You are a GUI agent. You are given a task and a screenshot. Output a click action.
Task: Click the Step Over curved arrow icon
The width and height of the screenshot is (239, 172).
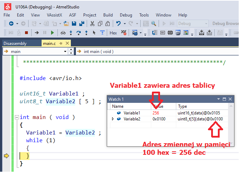click(78, 33)
